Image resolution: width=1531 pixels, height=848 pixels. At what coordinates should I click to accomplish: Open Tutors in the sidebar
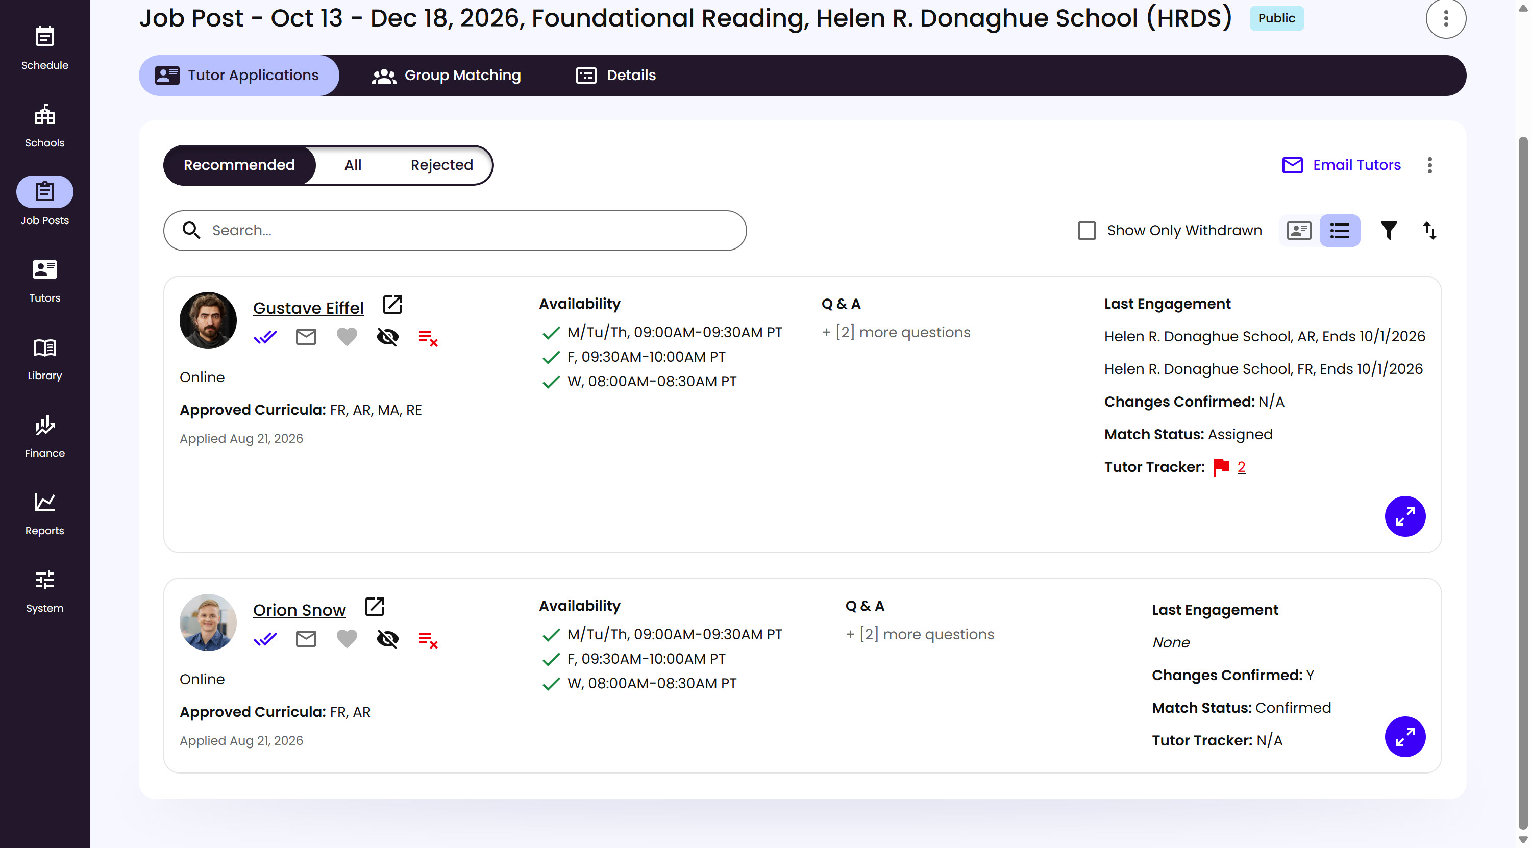[44, 281]
